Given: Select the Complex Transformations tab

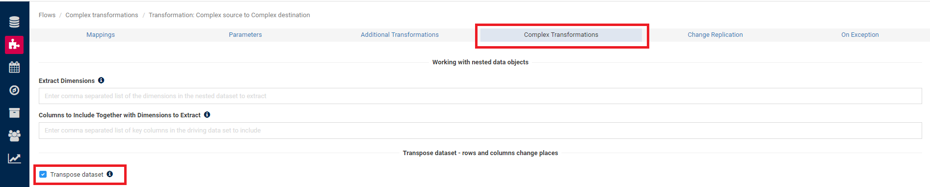Looking at the screenshot, I should (x=561, y=35).
